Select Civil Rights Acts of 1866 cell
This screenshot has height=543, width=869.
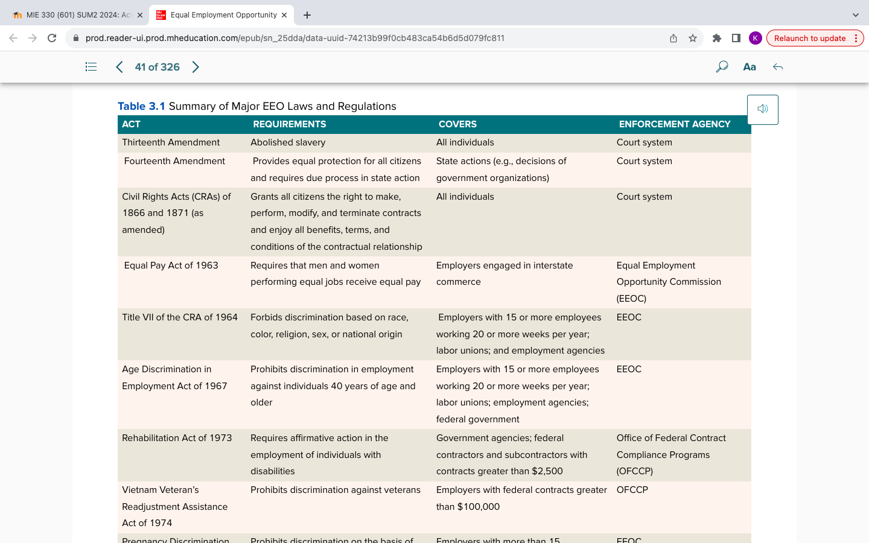coord(176,213)
